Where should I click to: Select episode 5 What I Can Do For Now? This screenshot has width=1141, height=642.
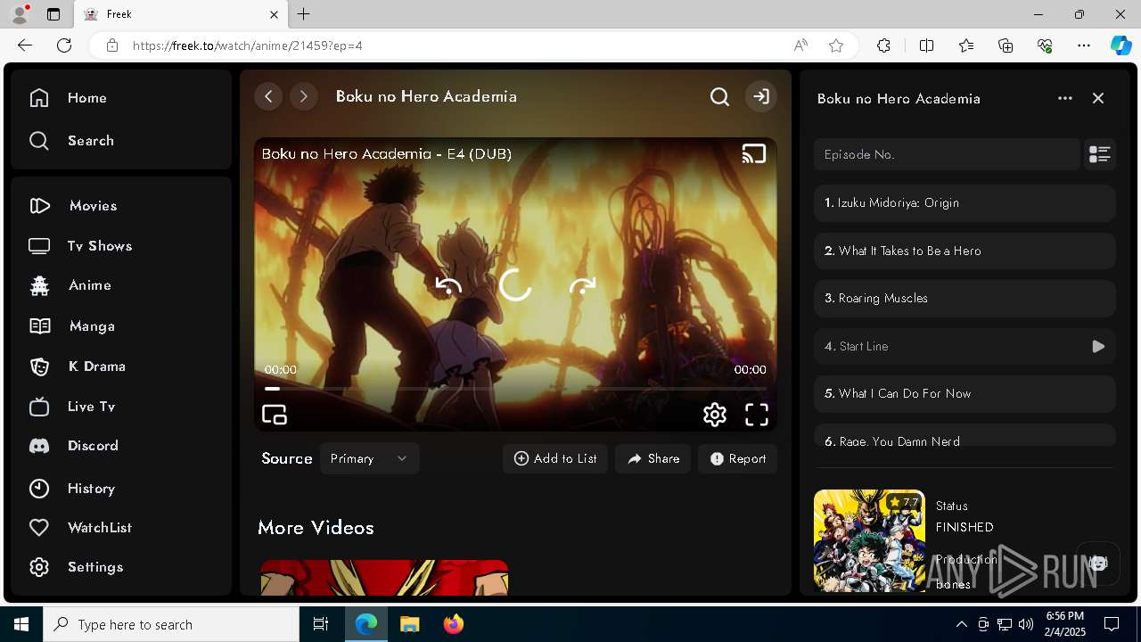coord(965,394)
